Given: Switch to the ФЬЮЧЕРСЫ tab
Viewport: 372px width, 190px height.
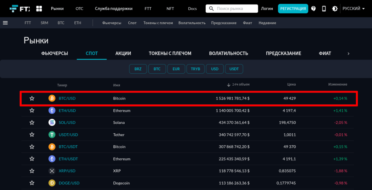Looking at the screenshot, I should 55,53.
